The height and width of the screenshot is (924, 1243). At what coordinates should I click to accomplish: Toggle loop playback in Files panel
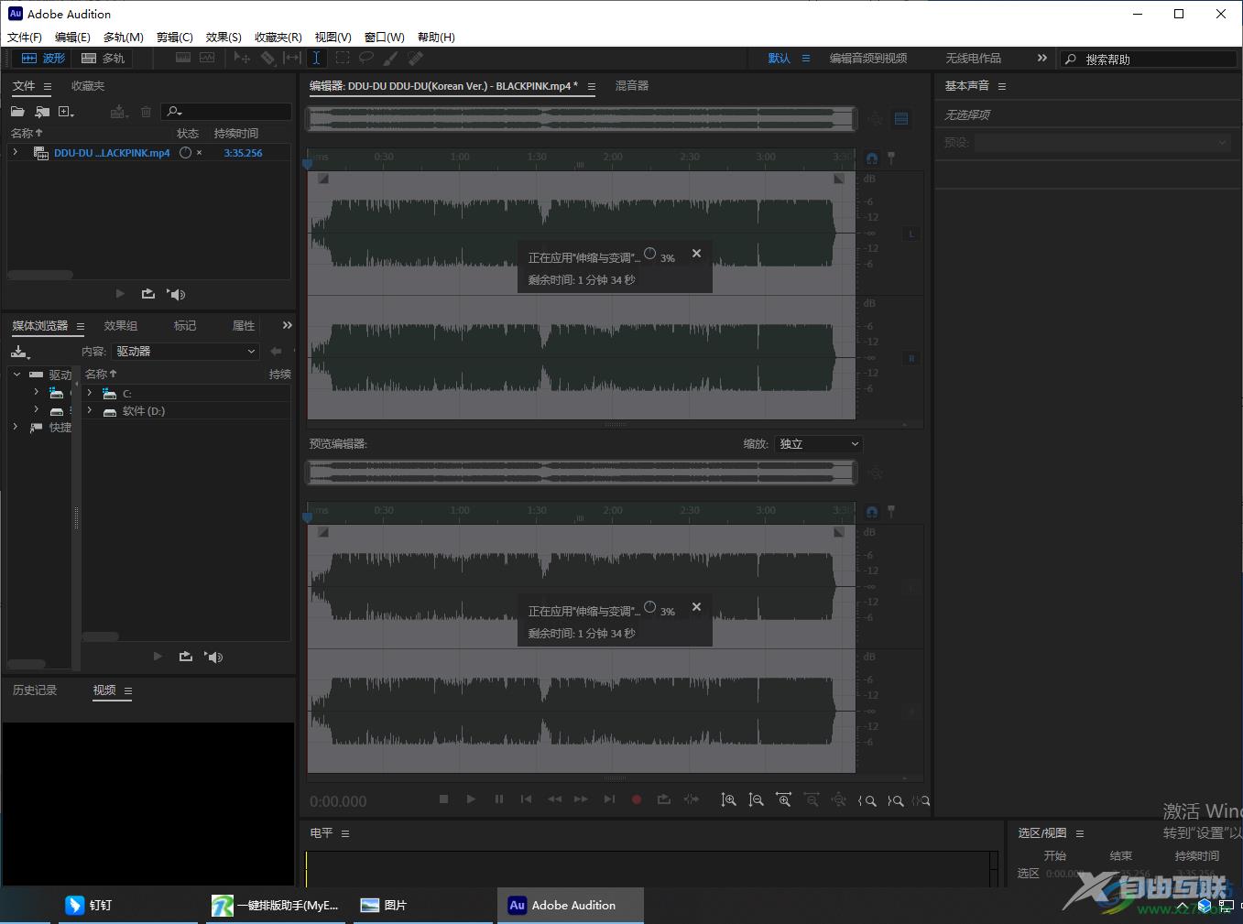click(148, 294)
